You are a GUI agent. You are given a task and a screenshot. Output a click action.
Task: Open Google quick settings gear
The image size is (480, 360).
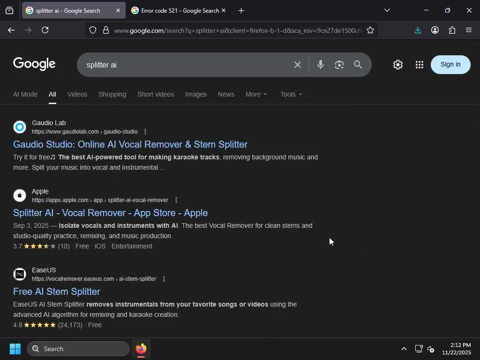(x=398, y=65)
